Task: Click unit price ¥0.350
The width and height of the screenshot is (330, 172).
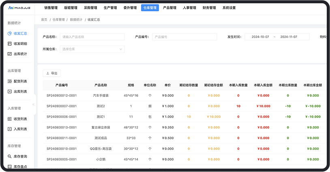Action: point(168,127)
